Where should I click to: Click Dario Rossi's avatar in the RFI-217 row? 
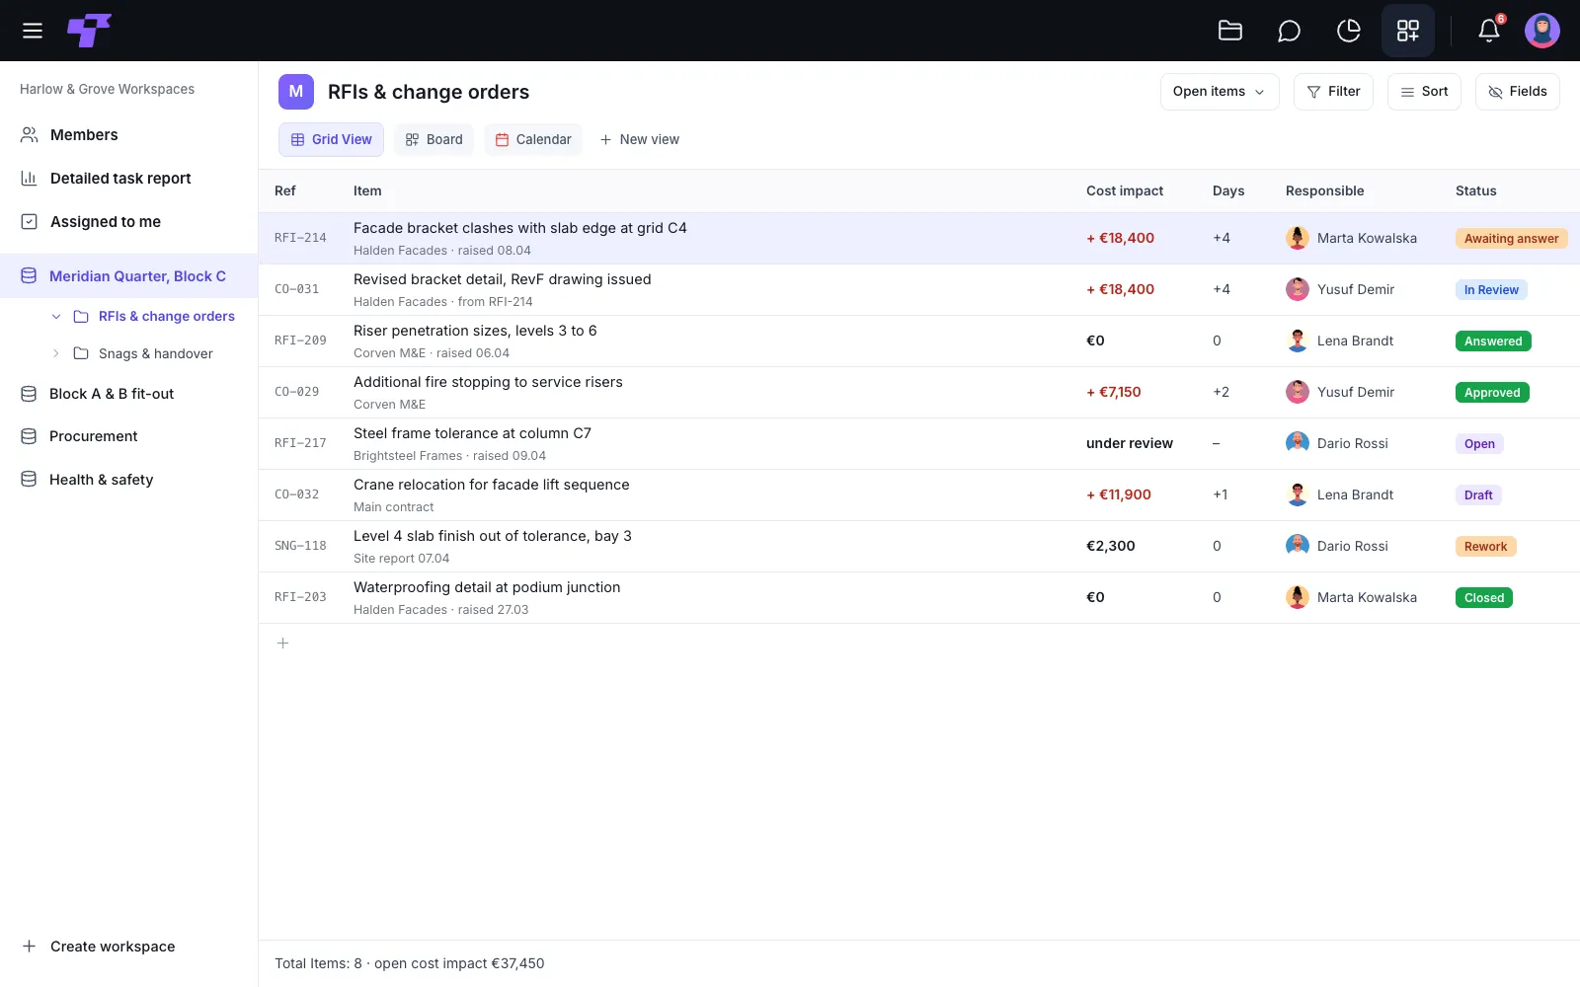tap(1298, 443)
